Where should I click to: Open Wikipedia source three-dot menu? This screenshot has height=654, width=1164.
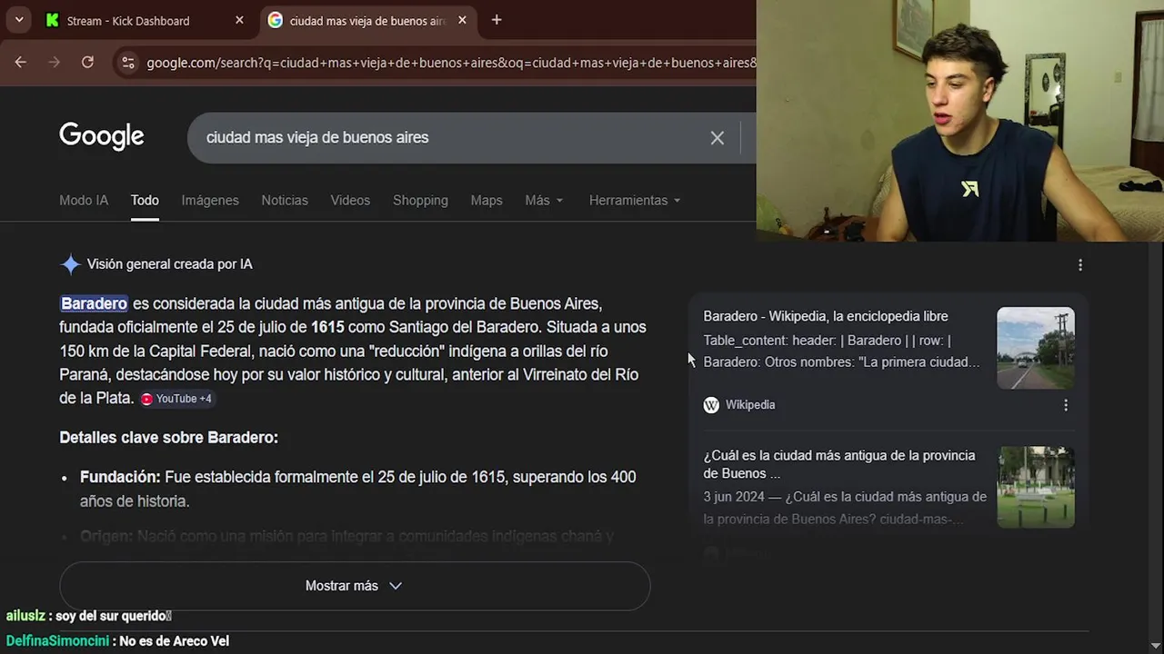pos(1066,405)
